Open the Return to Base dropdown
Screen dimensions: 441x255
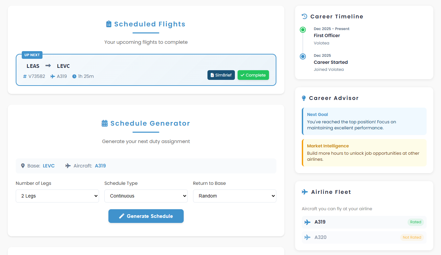pyautogui.click(x=235, y=196)
